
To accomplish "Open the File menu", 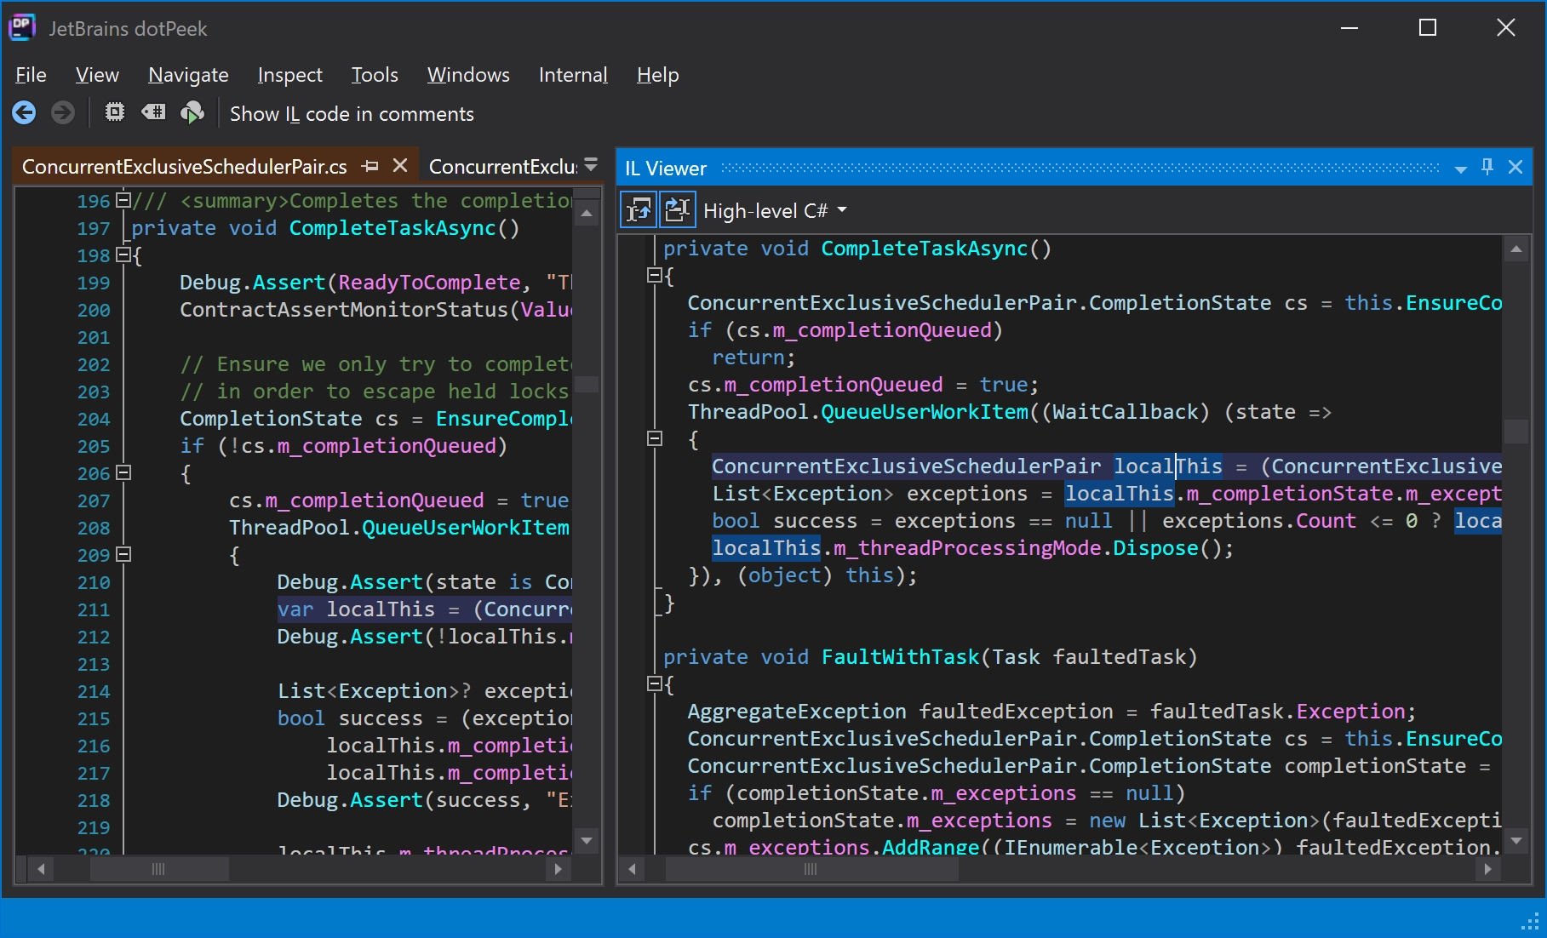I will point(31,75).
